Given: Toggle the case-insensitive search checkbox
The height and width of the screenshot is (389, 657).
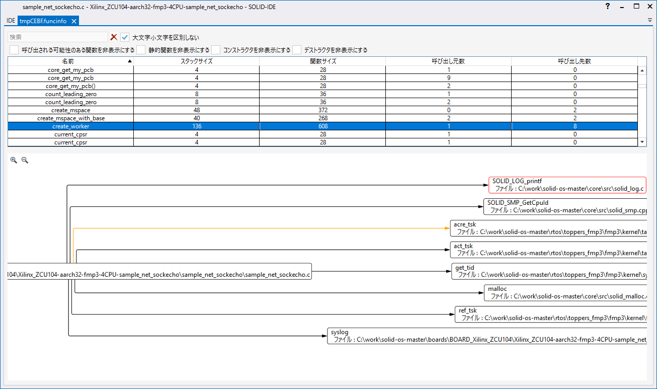Looking at the screenshot, I should click(x=125, y=37).
